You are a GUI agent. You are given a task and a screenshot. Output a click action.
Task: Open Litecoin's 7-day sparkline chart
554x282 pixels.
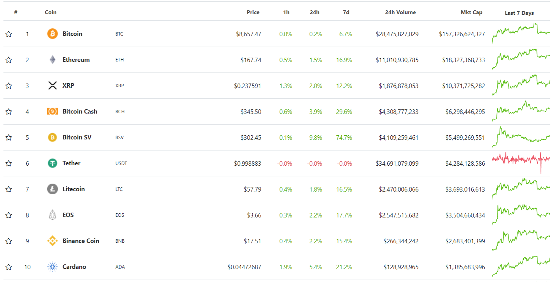[x=521, y=189]
